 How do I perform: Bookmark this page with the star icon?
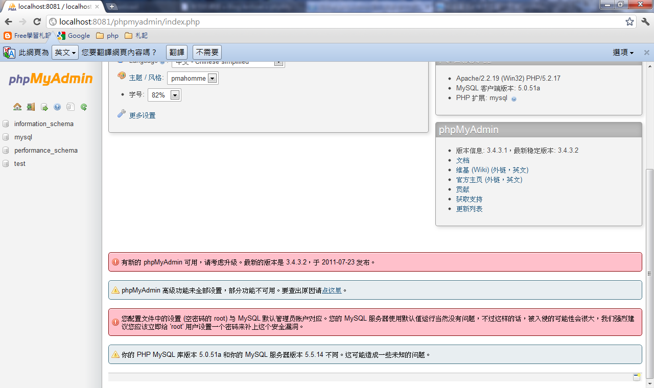[x=629, y=22]
